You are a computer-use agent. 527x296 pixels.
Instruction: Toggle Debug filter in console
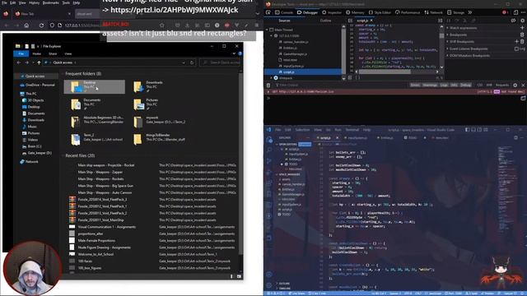pyautogui.click(x=465, y=86)
